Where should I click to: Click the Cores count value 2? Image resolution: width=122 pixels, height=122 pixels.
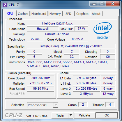point(83,104)
